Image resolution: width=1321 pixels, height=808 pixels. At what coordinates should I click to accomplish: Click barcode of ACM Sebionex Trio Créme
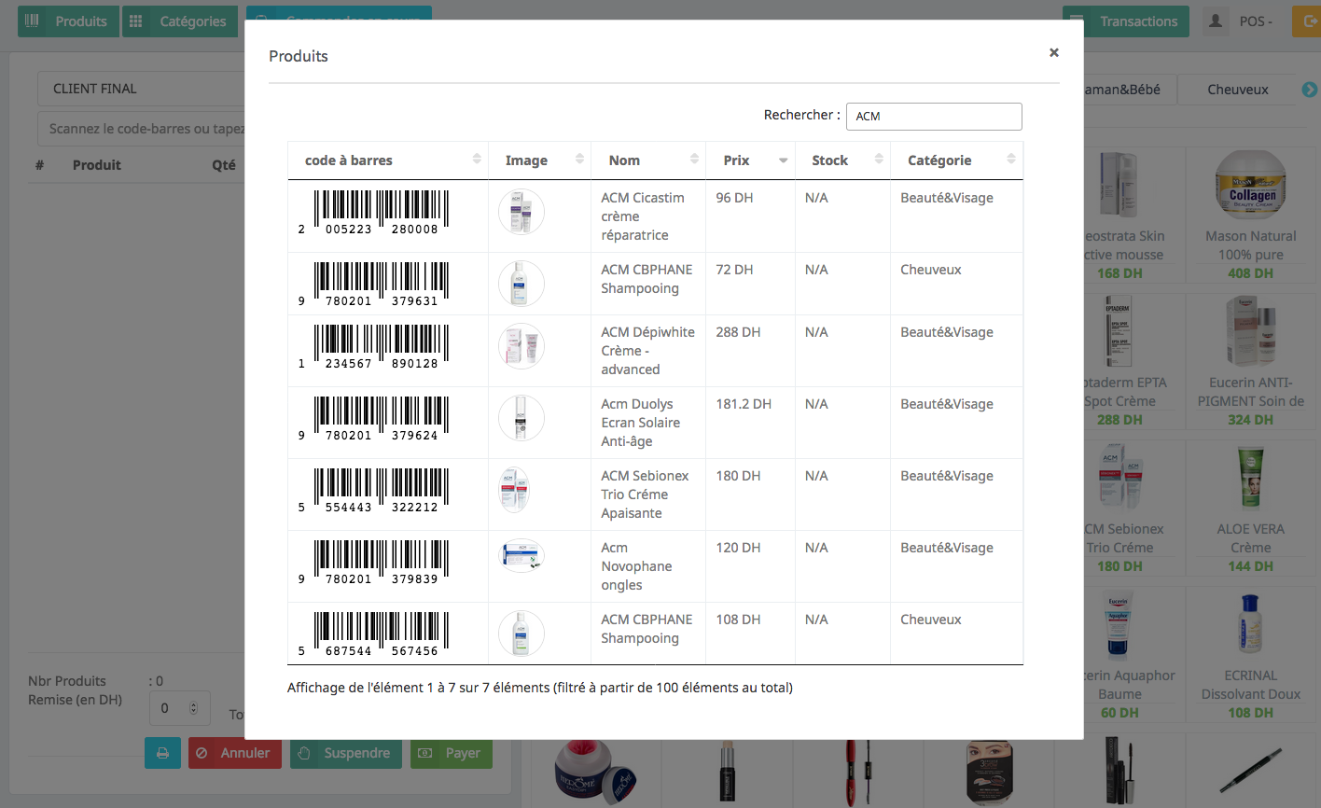pos(381,490)
